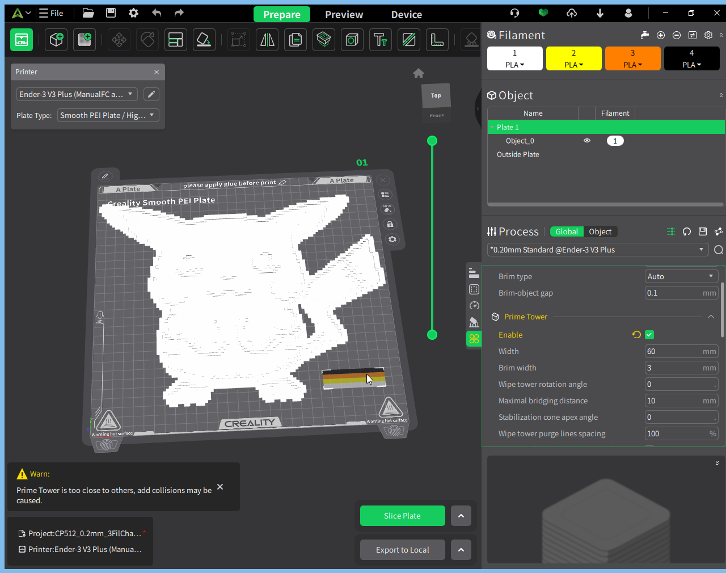This screenshot has width=726, height=573.
Task: Remove a filament with the minus icon
Action: tap(677, 35)
